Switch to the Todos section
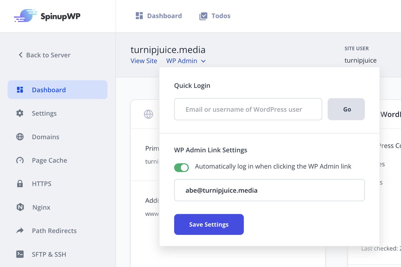Screen dimensions: 401x267 pyautogui.click(x=221, y=15)
